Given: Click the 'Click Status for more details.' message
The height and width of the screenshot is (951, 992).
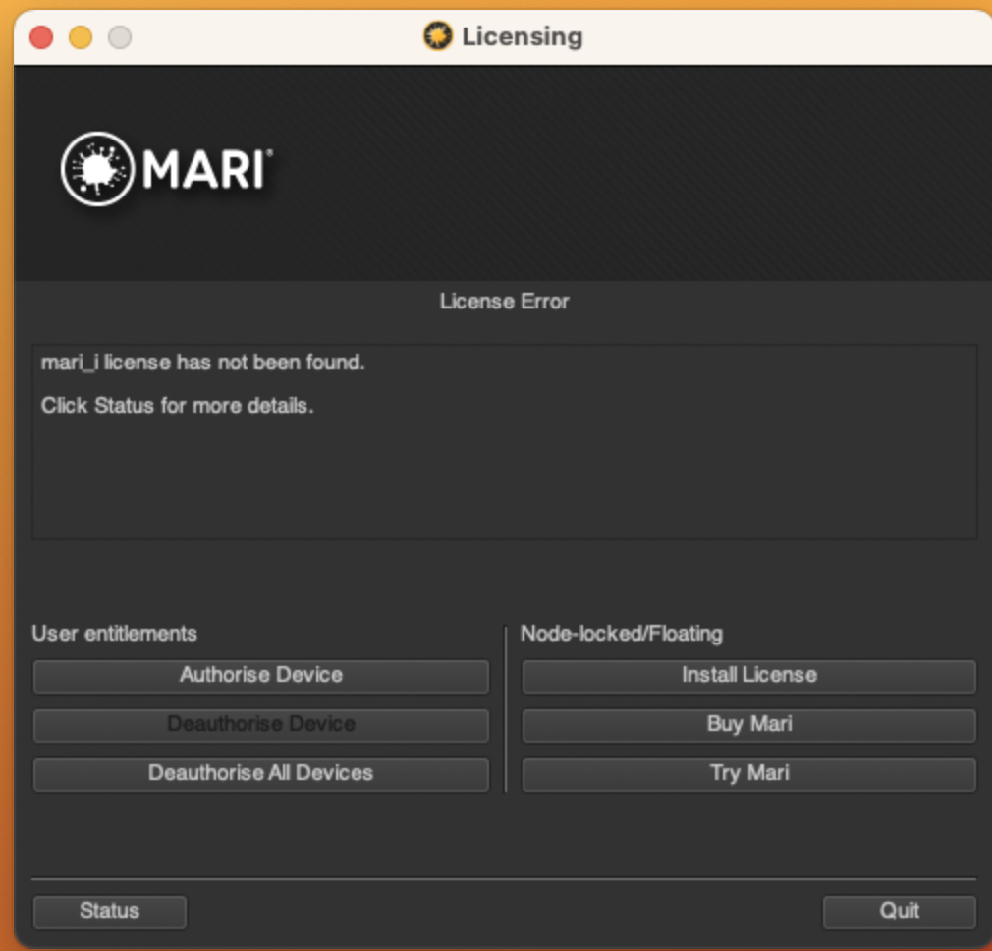Looking at the screenshot, I should 177,405.
